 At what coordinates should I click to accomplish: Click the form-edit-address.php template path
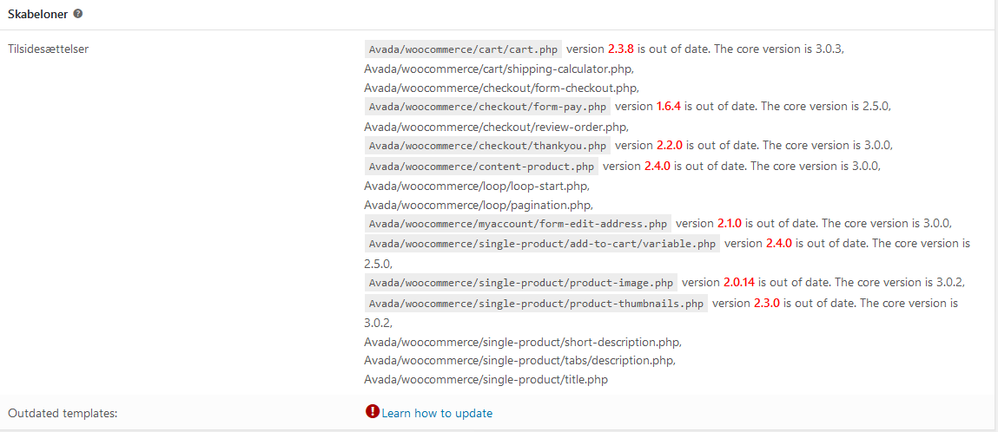tap(518, 224)
